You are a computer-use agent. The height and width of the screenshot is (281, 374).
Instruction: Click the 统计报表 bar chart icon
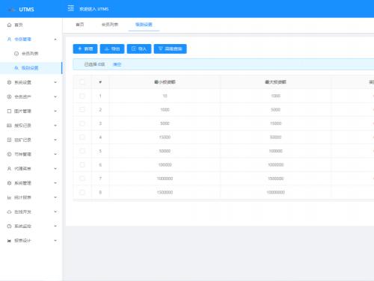click(9, 197)
